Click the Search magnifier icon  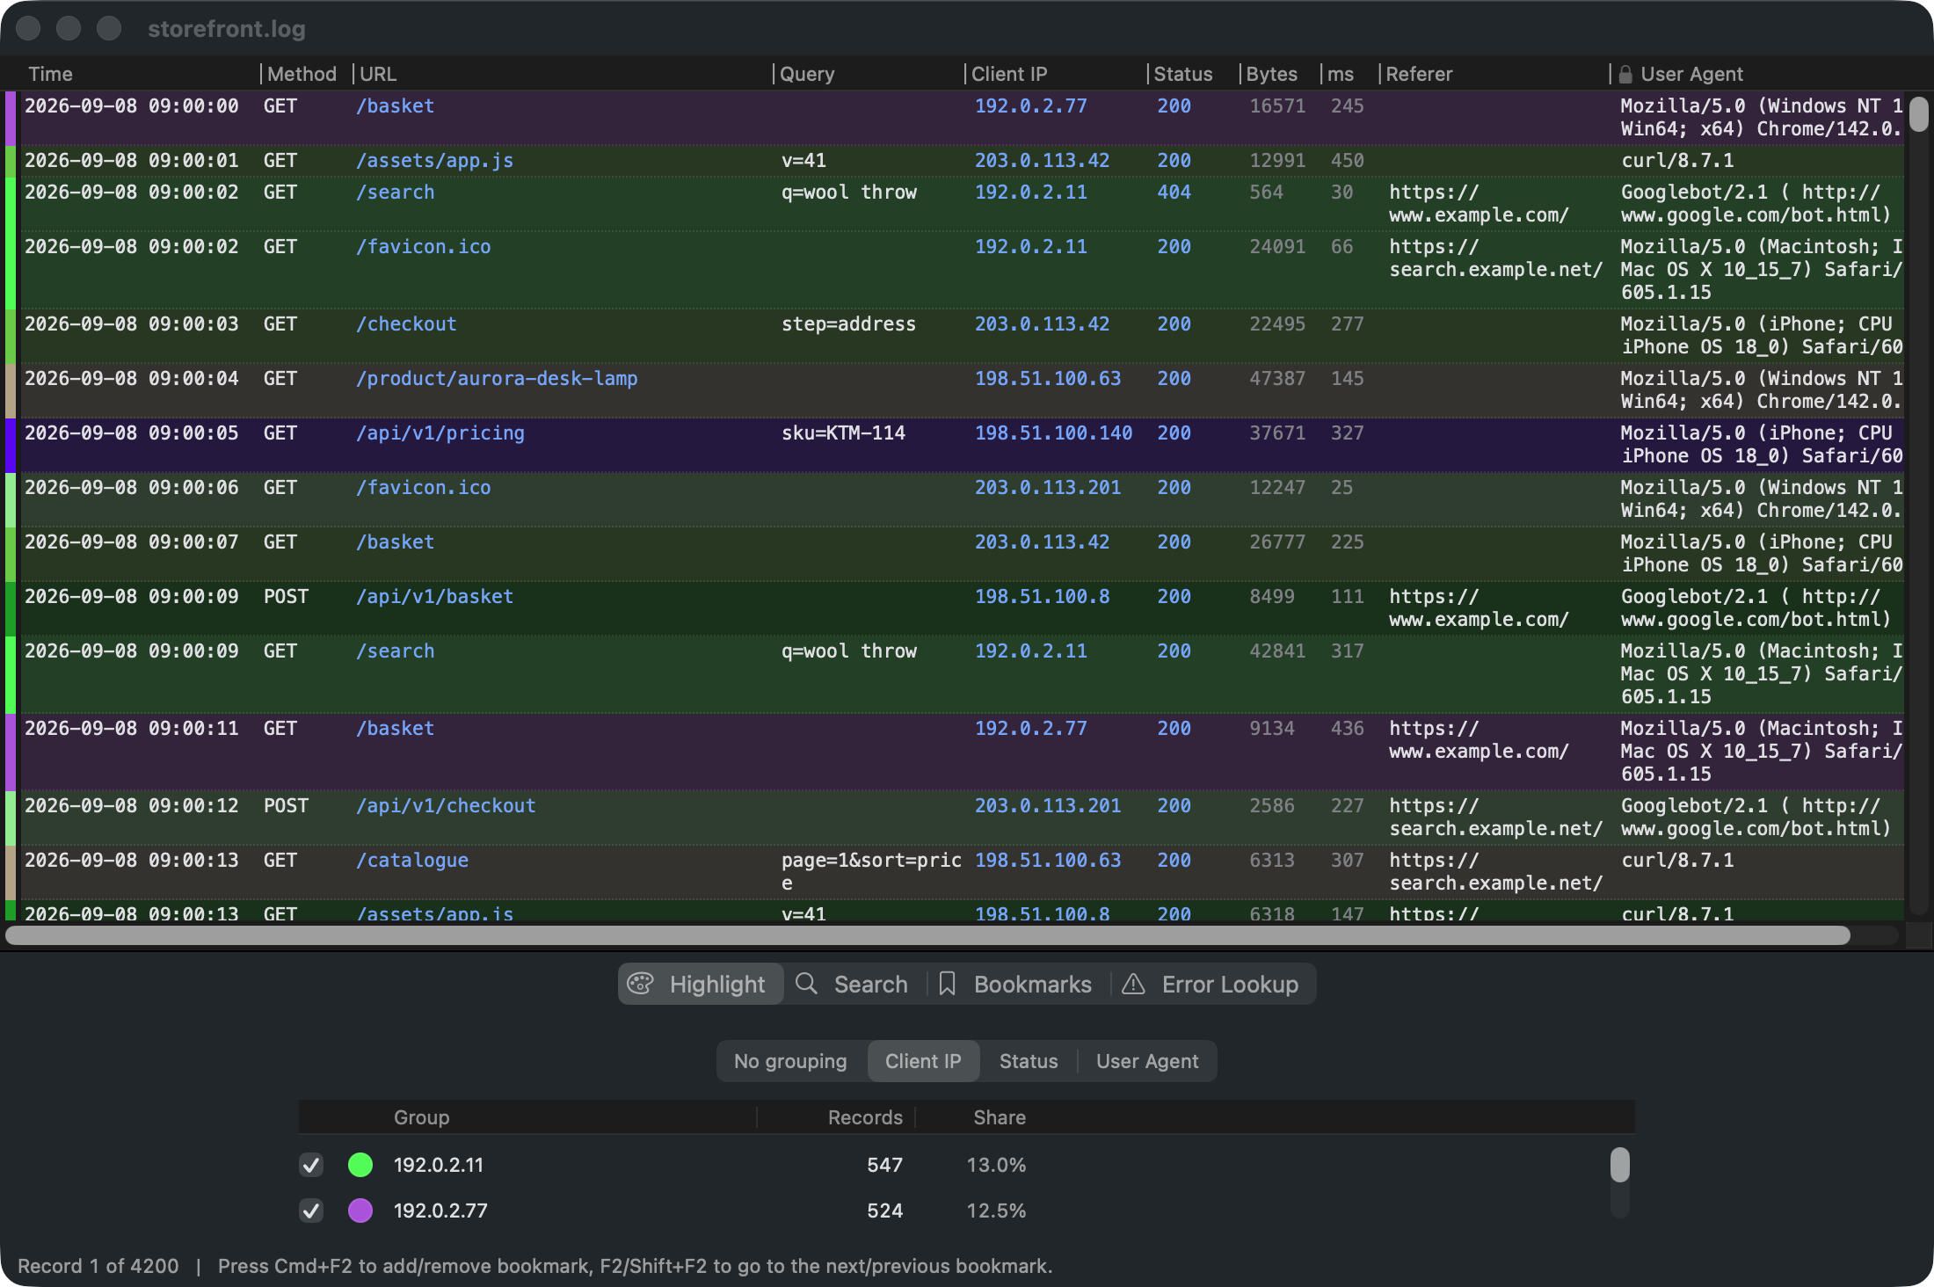point(806,984)
